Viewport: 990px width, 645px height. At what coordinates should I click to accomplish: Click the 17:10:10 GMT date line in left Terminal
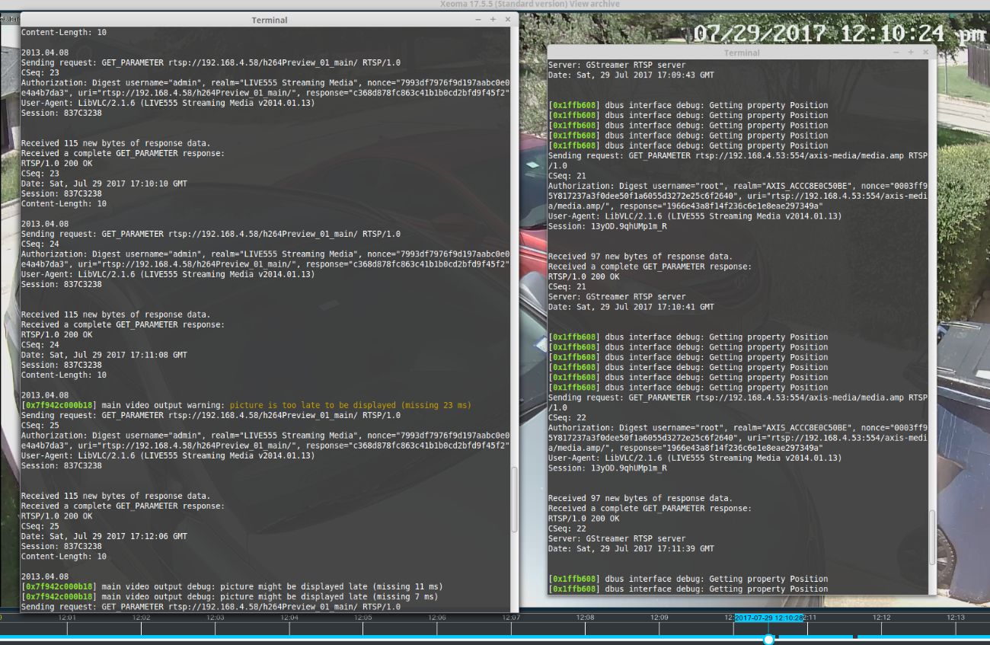pyautogui.click(x=104, y=184)
